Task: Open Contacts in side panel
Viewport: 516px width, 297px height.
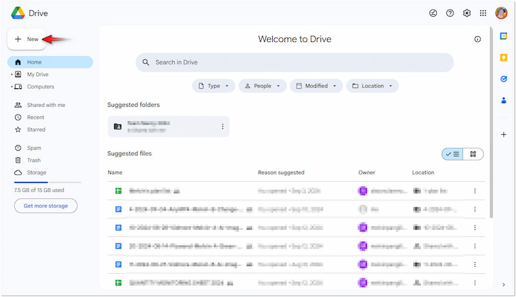Action: coord(504,100)
